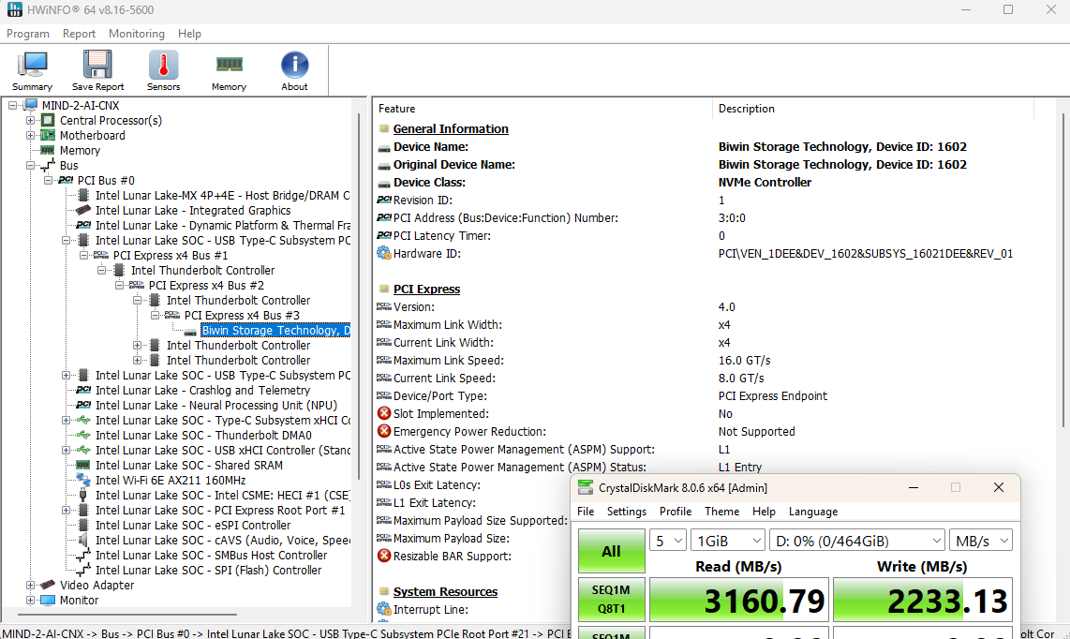Select the Biwin Storage Technology tree item

275,331
